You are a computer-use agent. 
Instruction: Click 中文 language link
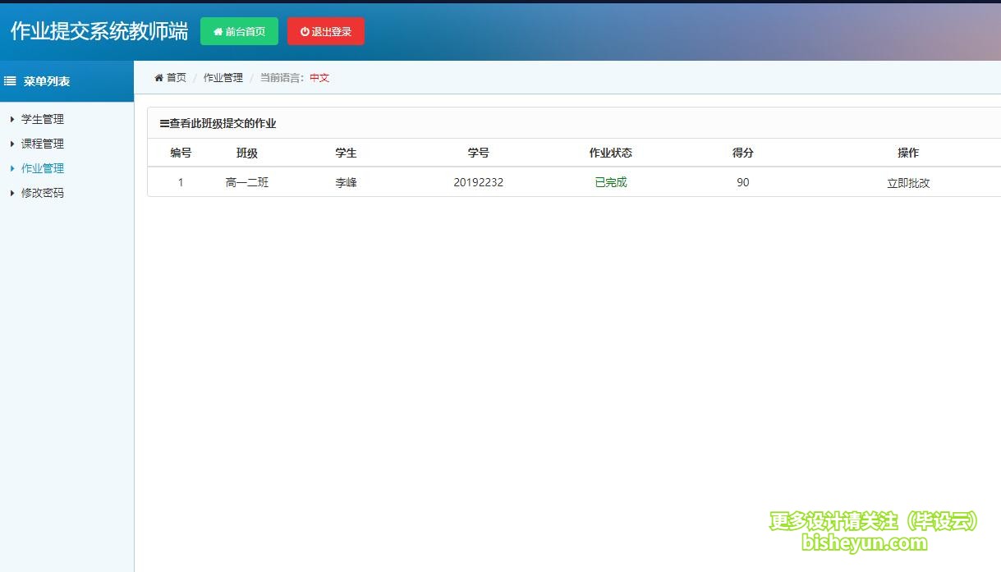(319, 78)
